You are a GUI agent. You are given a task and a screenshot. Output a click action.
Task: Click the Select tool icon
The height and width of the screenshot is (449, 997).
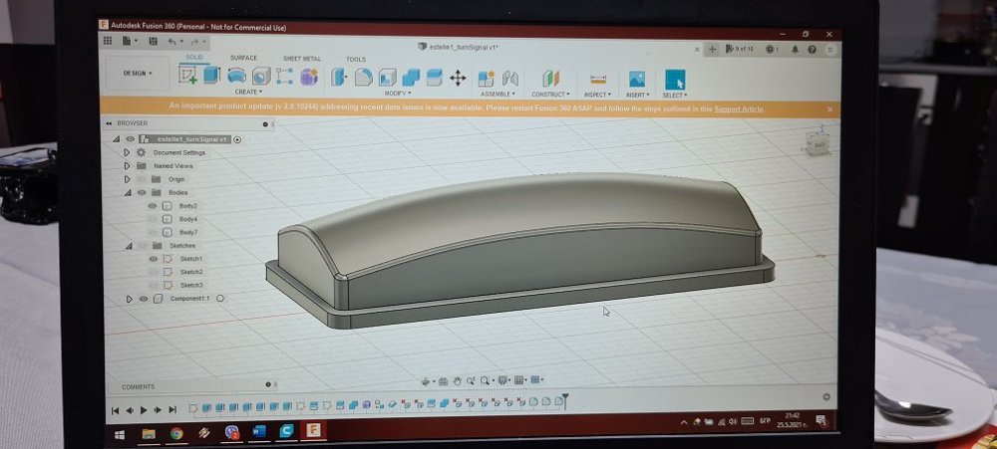pos(675,79)
